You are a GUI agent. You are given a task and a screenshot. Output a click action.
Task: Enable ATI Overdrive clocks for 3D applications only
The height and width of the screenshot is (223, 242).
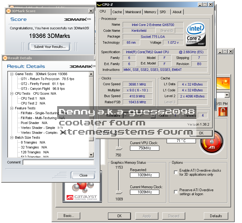(x=176, y=173)
